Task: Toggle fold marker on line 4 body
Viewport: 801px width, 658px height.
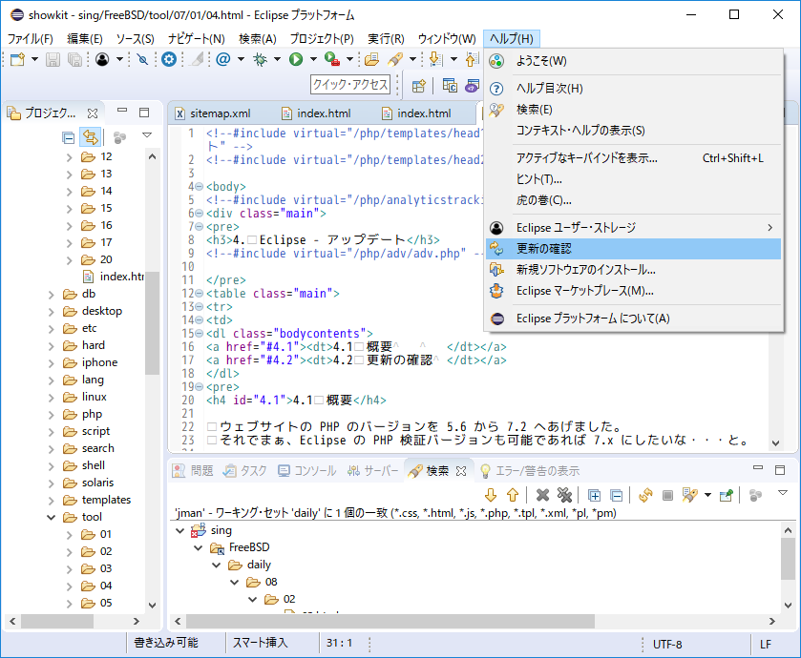Action: (x=200, y=187)
